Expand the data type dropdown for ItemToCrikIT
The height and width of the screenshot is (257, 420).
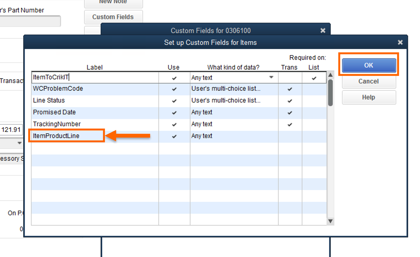pos(271,77)
